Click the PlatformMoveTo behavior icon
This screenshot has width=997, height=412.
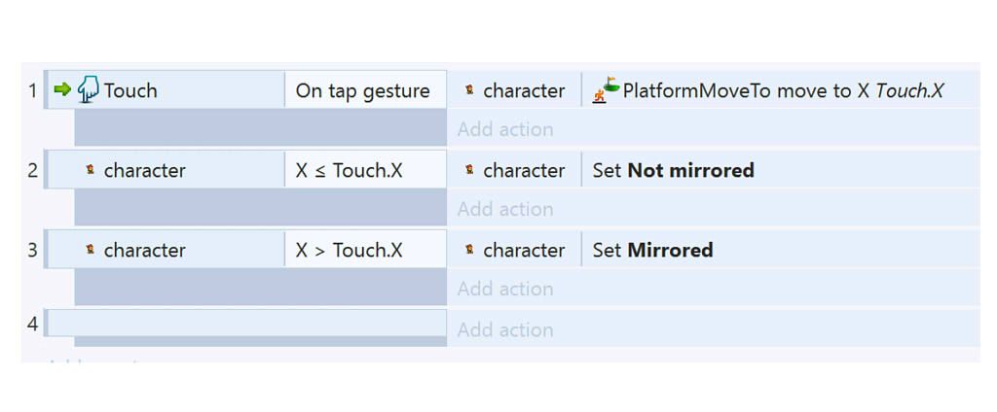606,90
